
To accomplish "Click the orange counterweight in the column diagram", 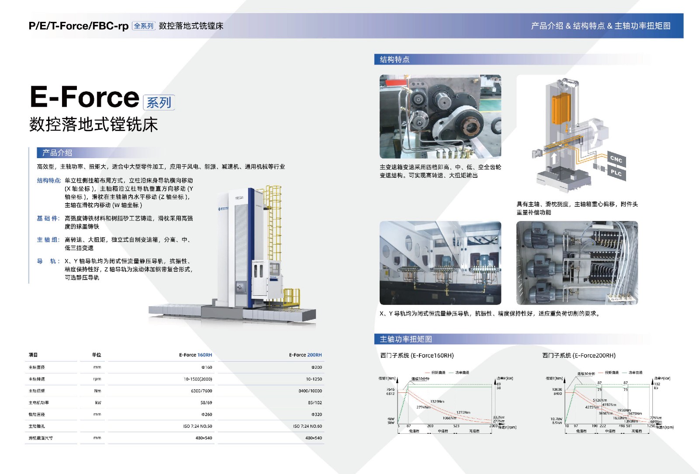I will [561, 109].
